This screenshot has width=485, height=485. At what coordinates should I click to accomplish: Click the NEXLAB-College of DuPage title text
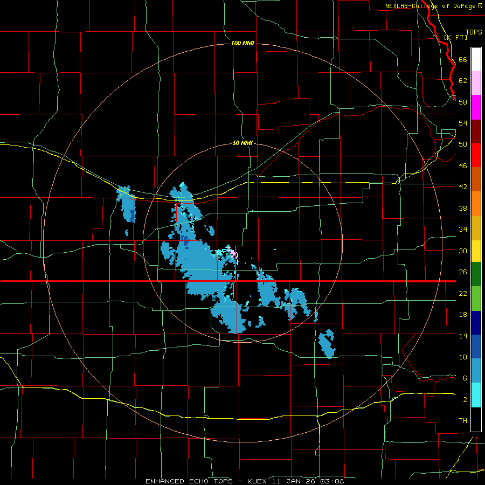(x=430, y=6)
